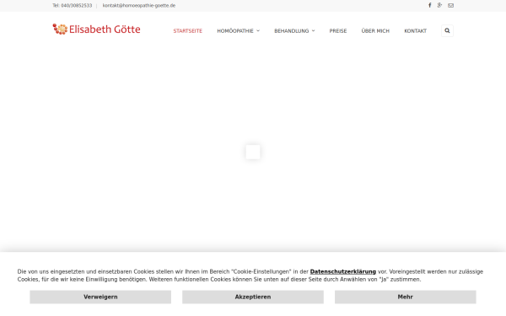The width and height of the screenshot is (506, 316).
Task: Expand the Homöopathie dropdown chevron
Action: click(x=258, y=30)
